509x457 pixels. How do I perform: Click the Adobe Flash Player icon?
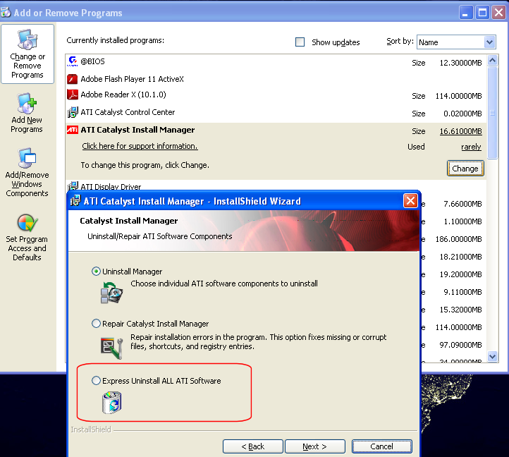[x=73, y=79]
